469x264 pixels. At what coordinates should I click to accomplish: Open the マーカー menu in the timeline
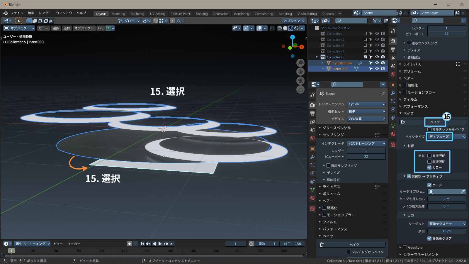pyautogui.click(x=74, y=244)
